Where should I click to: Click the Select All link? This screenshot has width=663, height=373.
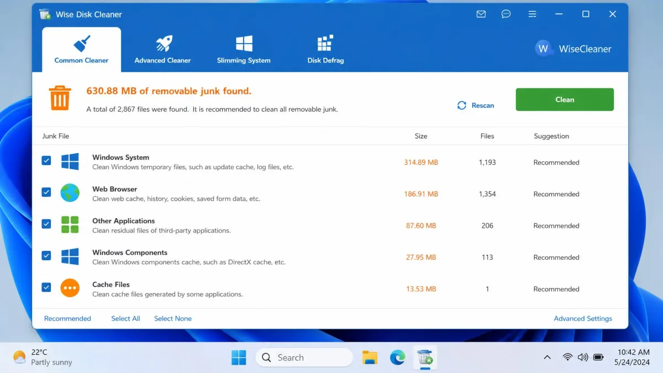pos(125,318)
